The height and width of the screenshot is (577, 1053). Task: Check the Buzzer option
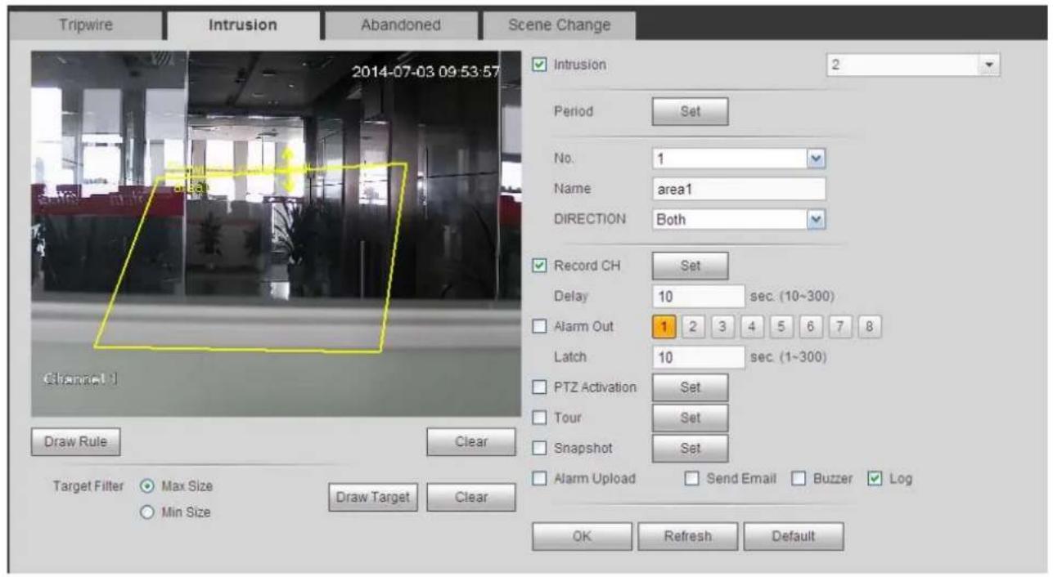pos(799,479)
